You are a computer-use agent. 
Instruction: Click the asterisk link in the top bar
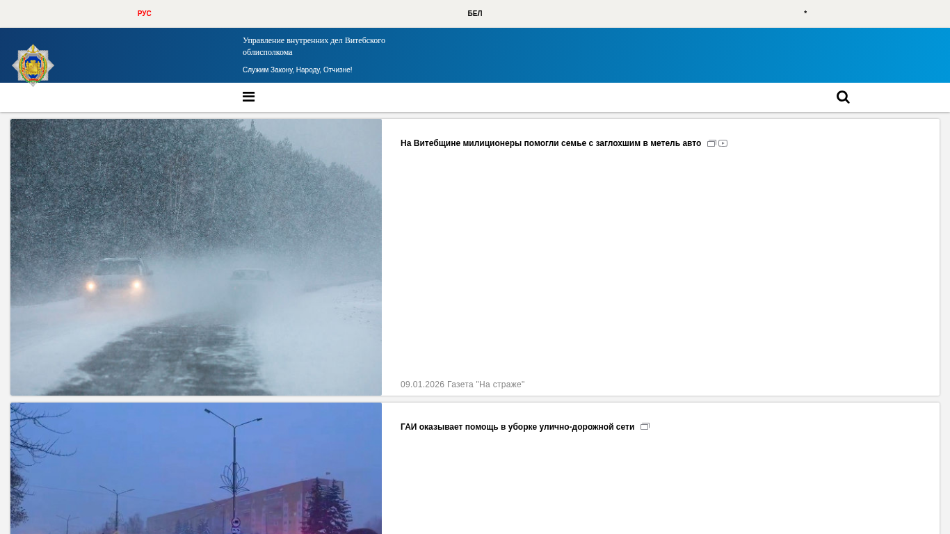click(805, 14)
